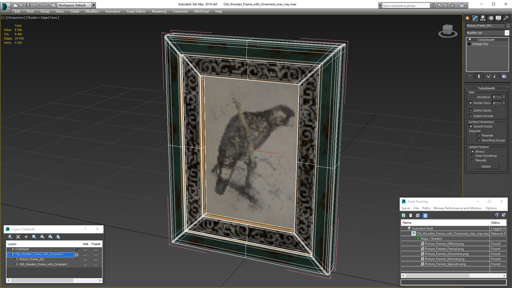Screen dimensions: 512x288
Task: Click the Freeze column header in Layer dialog
Action: click(x=96, y=244)
